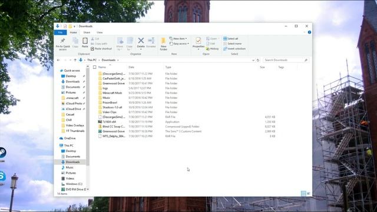This screenshot has height=212, width=377.
Task: Go back with the left arrow
Action: click(58, 60)
